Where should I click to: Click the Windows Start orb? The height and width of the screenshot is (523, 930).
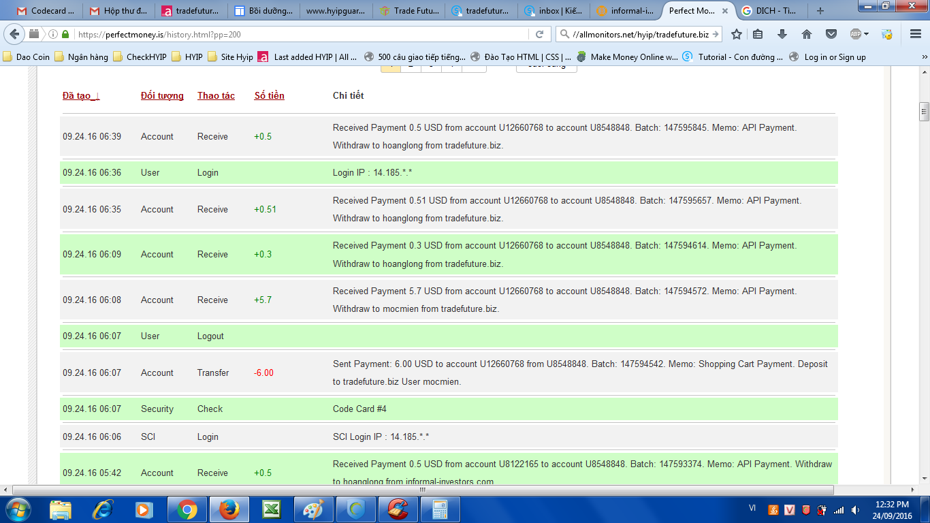click(18, 509)
